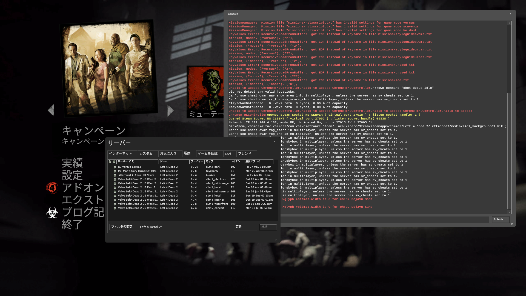Click the red Left 4 Dead addon icon
The height and width of the screenshot is (296, 526).
[52, 188]
